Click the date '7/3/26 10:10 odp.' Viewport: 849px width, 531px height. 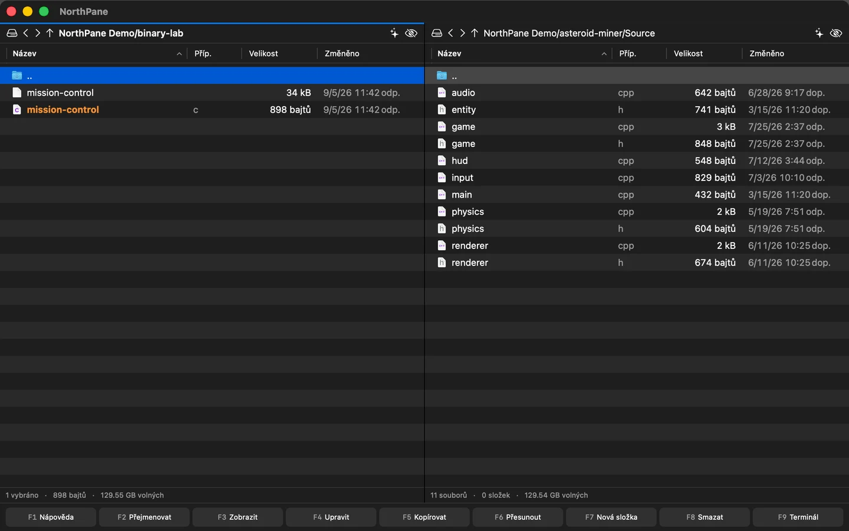pos(787,178)
